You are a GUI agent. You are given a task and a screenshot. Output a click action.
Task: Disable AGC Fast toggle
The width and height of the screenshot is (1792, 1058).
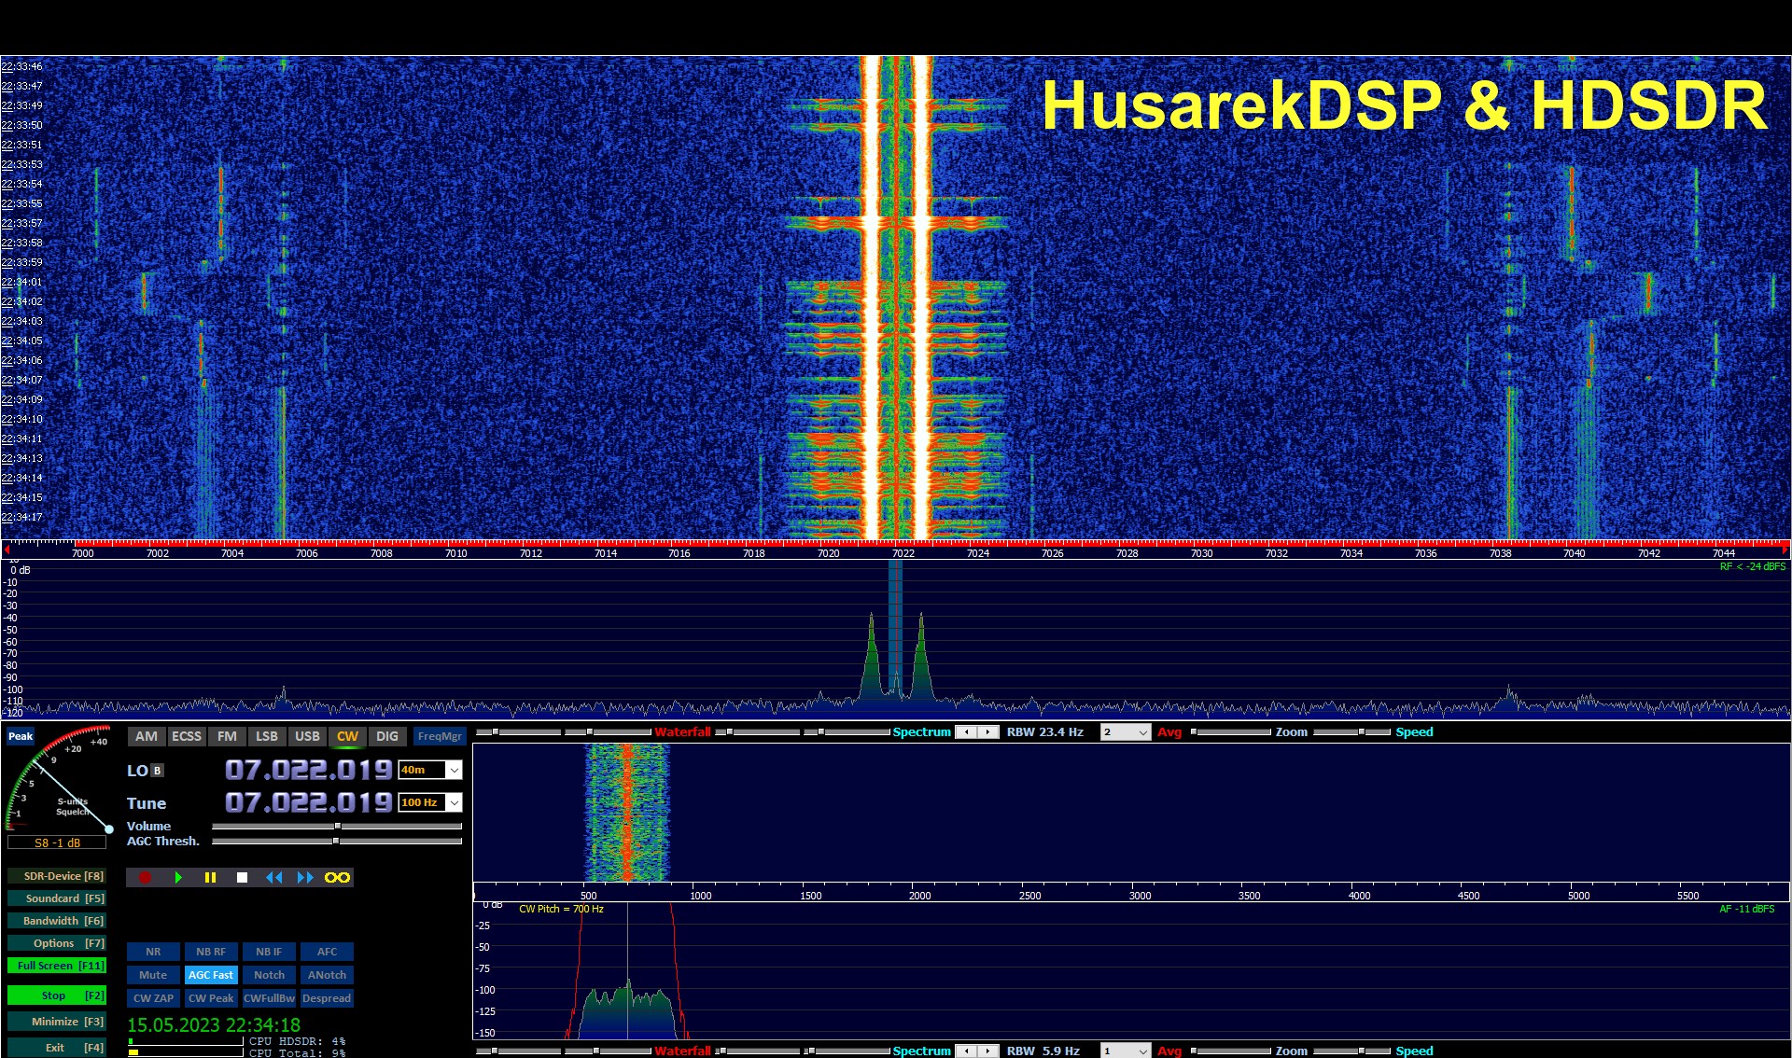211,975
